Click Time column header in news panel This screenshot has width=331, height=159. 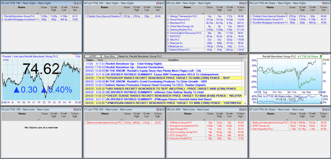pos(100,60)
